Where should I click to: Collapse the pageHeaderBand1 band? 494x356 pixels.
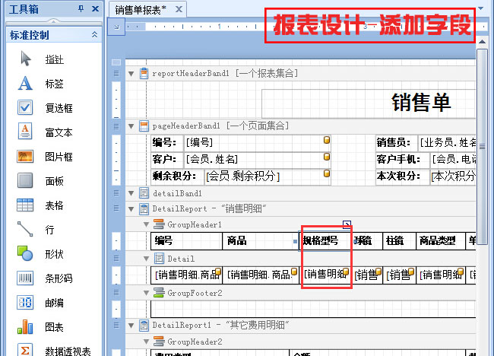pyautogui.click(x=131, y=126)
